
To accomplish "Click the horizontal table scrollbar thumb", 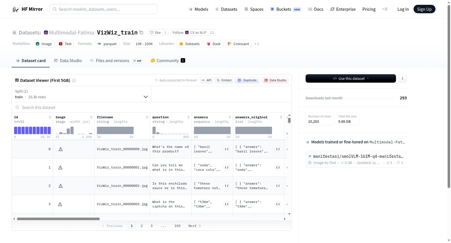I will pos(58,219).
